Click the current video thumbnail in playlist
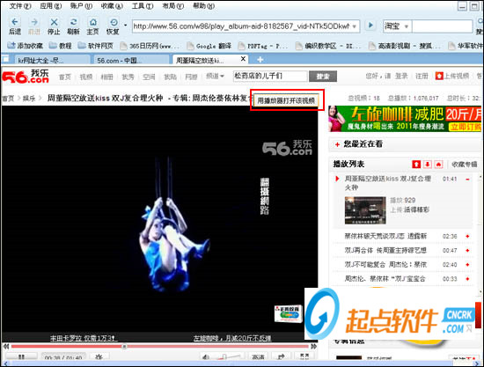484x367 pixels. pos(365,210)
